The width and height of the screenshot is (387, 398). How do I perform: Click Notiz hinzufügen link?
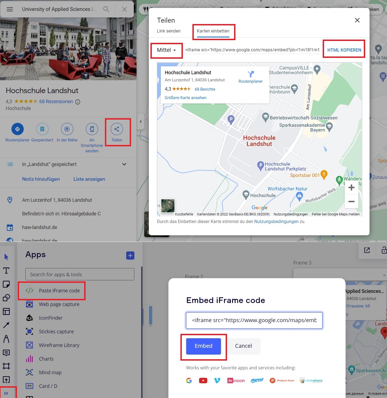(41, 179)
